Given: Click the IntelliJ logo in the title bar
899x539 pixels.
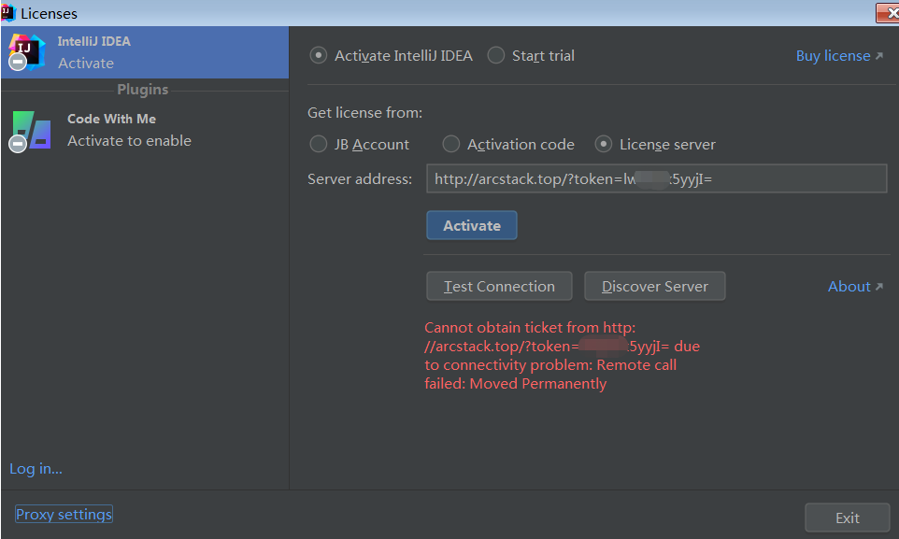Looking at the screenshot, I should 7,13.
